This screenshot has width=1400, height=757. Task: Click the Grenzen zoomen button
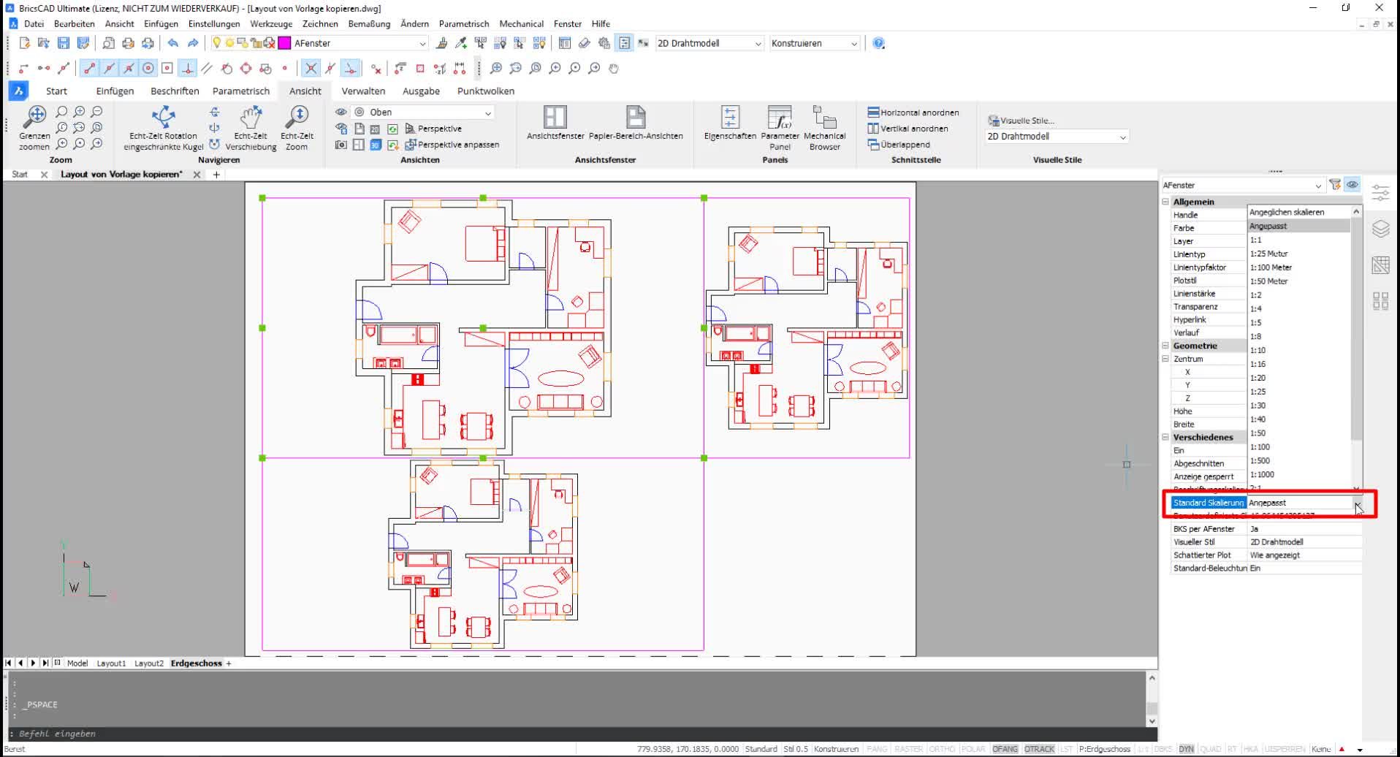tap(34, 128)
